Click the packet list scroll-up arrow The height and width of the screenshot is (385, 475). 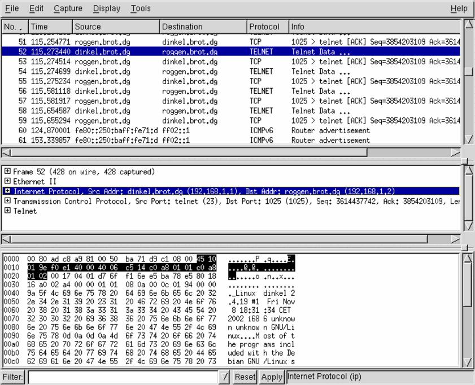tap(468, 25)
